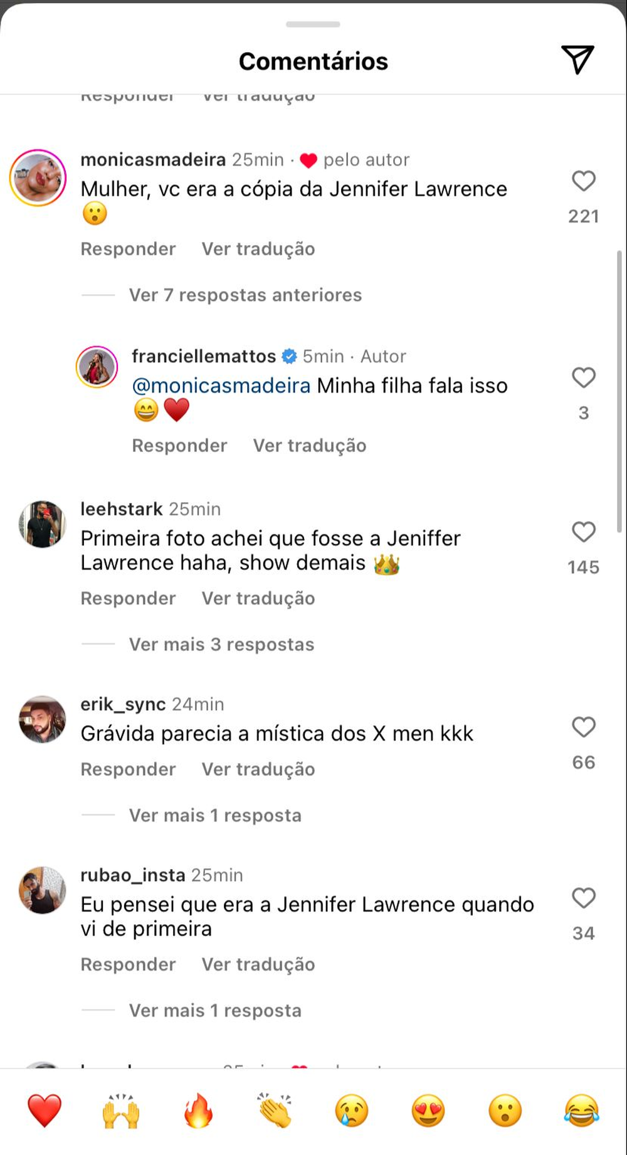This screenshot has width=627, height=1155.
Task: Reply to rubao_insta's comment
Action: coord(127,964)
